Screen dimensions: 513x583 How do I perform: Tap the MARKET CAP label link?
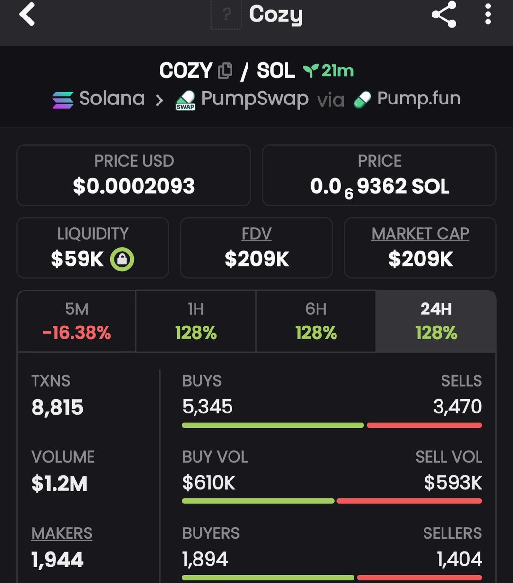coord(420,234)
